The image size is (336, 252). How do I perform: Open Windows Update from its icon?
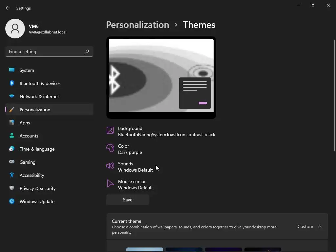coord(12,201)
